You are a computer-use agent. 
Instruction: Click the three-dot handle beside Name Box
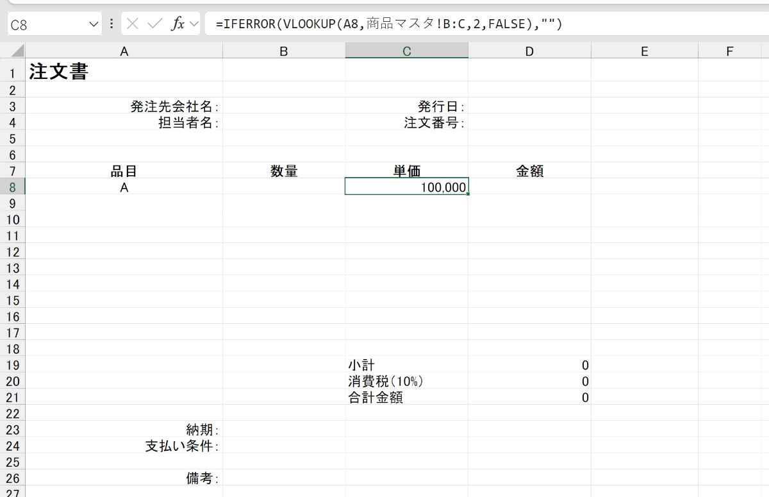point(112,24)
